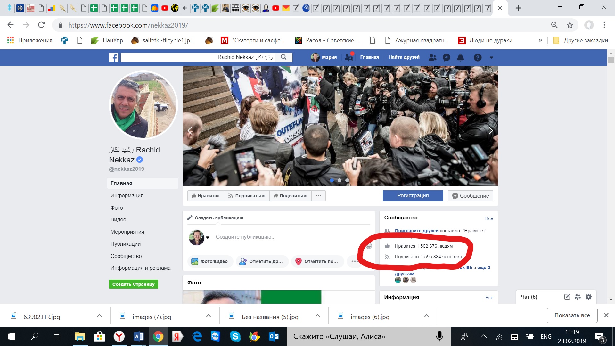The height and width of the screenshot is (346, 615).
Task: Expand the account dropdown arrow in header
Action: tap(491, 58)
